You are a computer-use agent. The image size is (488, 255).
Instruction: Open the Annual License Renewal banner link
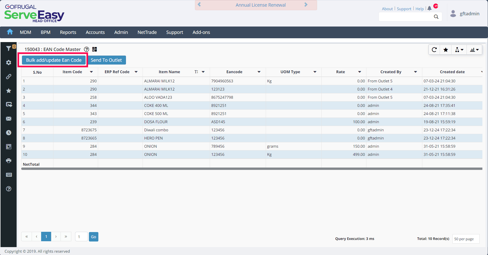(261, 5)
